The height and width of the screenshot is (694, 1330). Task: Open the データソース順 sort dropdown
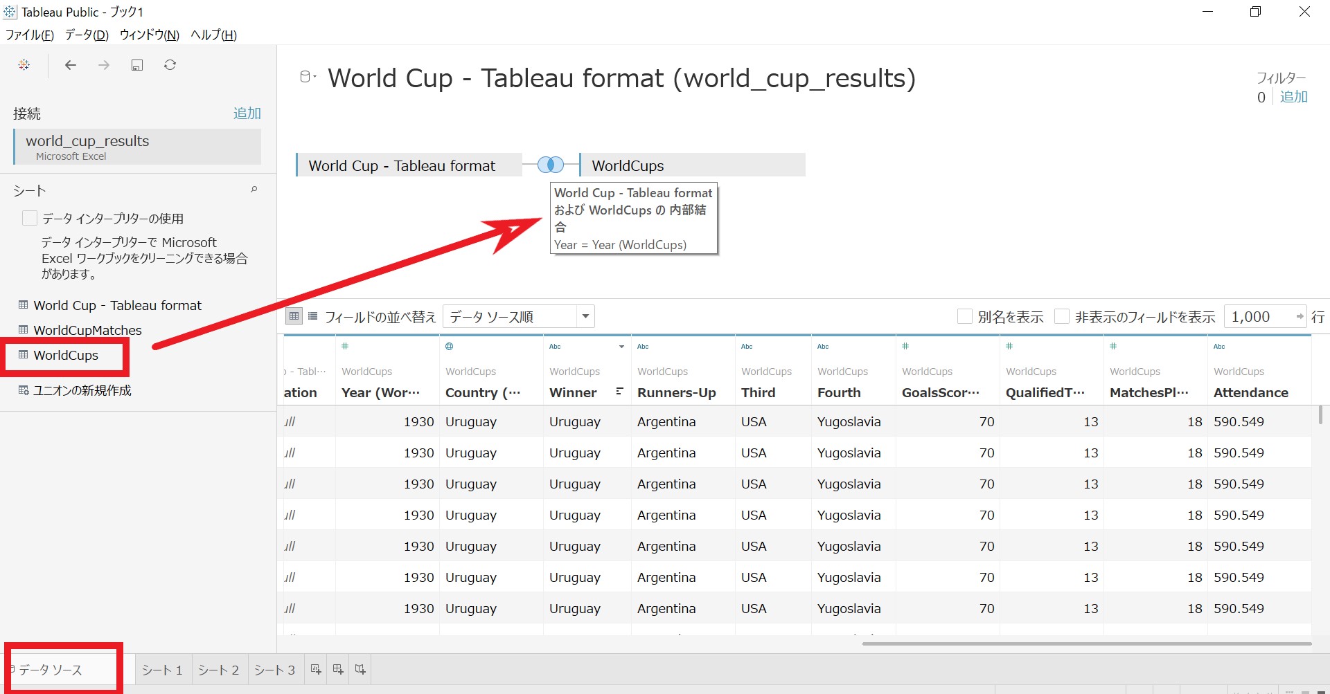585,316
